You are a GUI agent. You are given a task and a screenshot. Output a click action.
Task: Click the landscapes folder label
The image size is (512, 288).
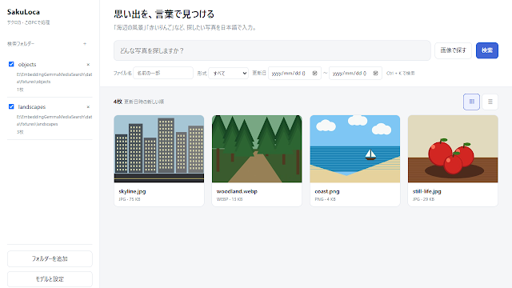click(32, 106)
